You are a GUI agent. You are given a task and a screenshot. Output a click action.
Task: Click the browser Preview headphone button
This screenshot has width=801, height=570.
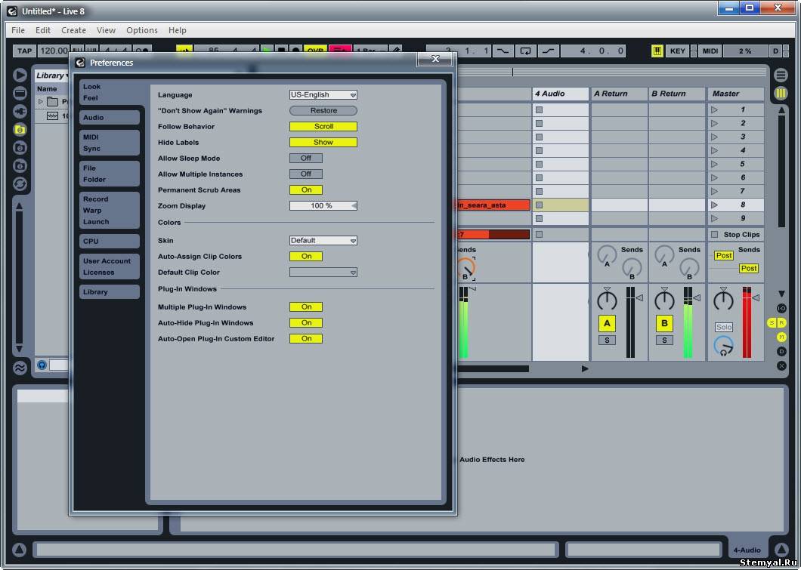(42, 365)
